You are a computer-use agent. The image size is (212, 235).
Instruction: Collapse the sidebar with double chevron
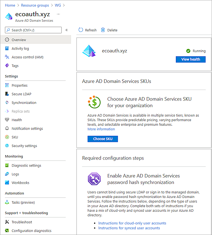click(67, 30)
